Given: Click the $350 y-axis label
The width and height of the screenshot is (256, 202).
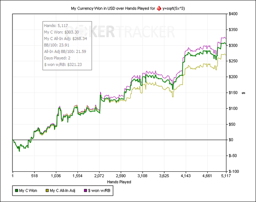Looking at the screenshot, I should [x=233, y=30].
